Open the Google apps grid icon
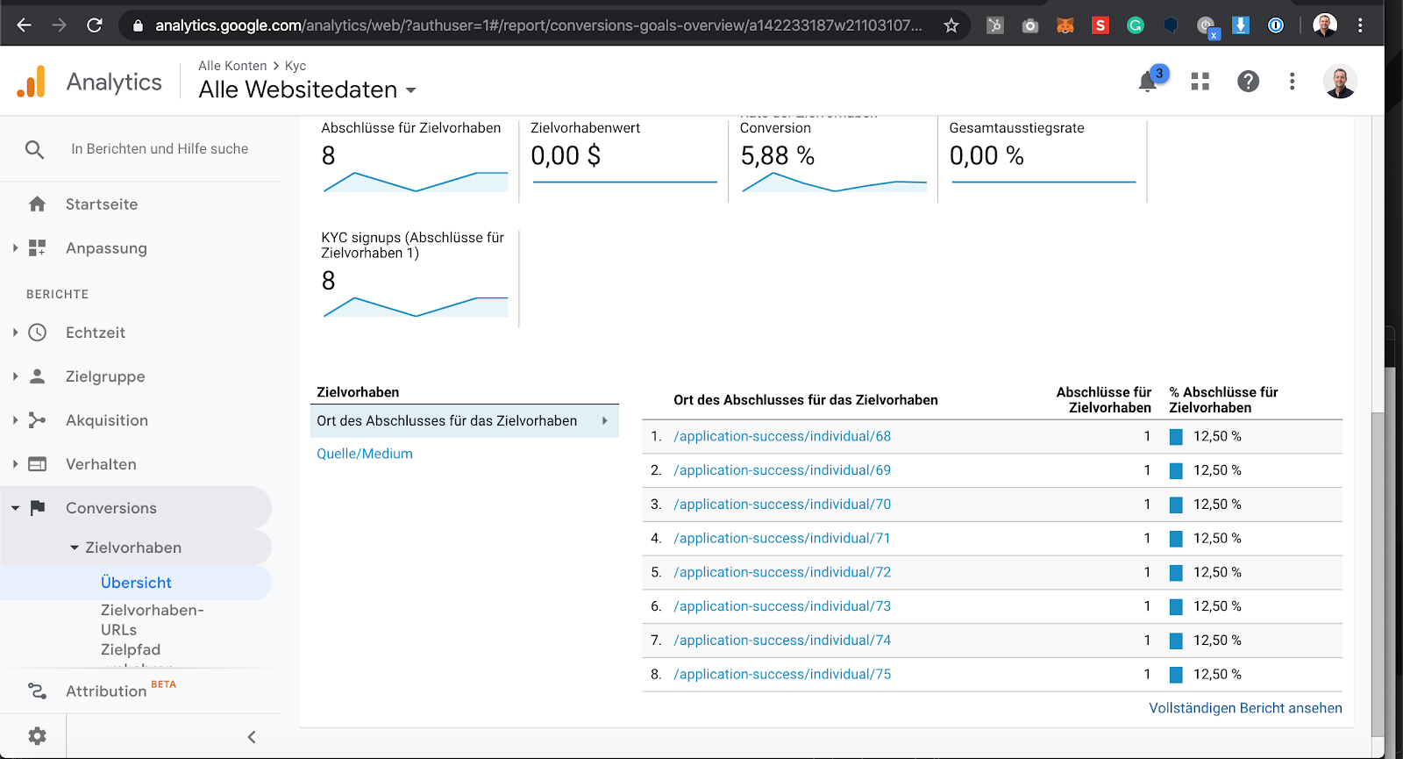This screenshot has height=759, width=1403. click(x=1200, y=82)
